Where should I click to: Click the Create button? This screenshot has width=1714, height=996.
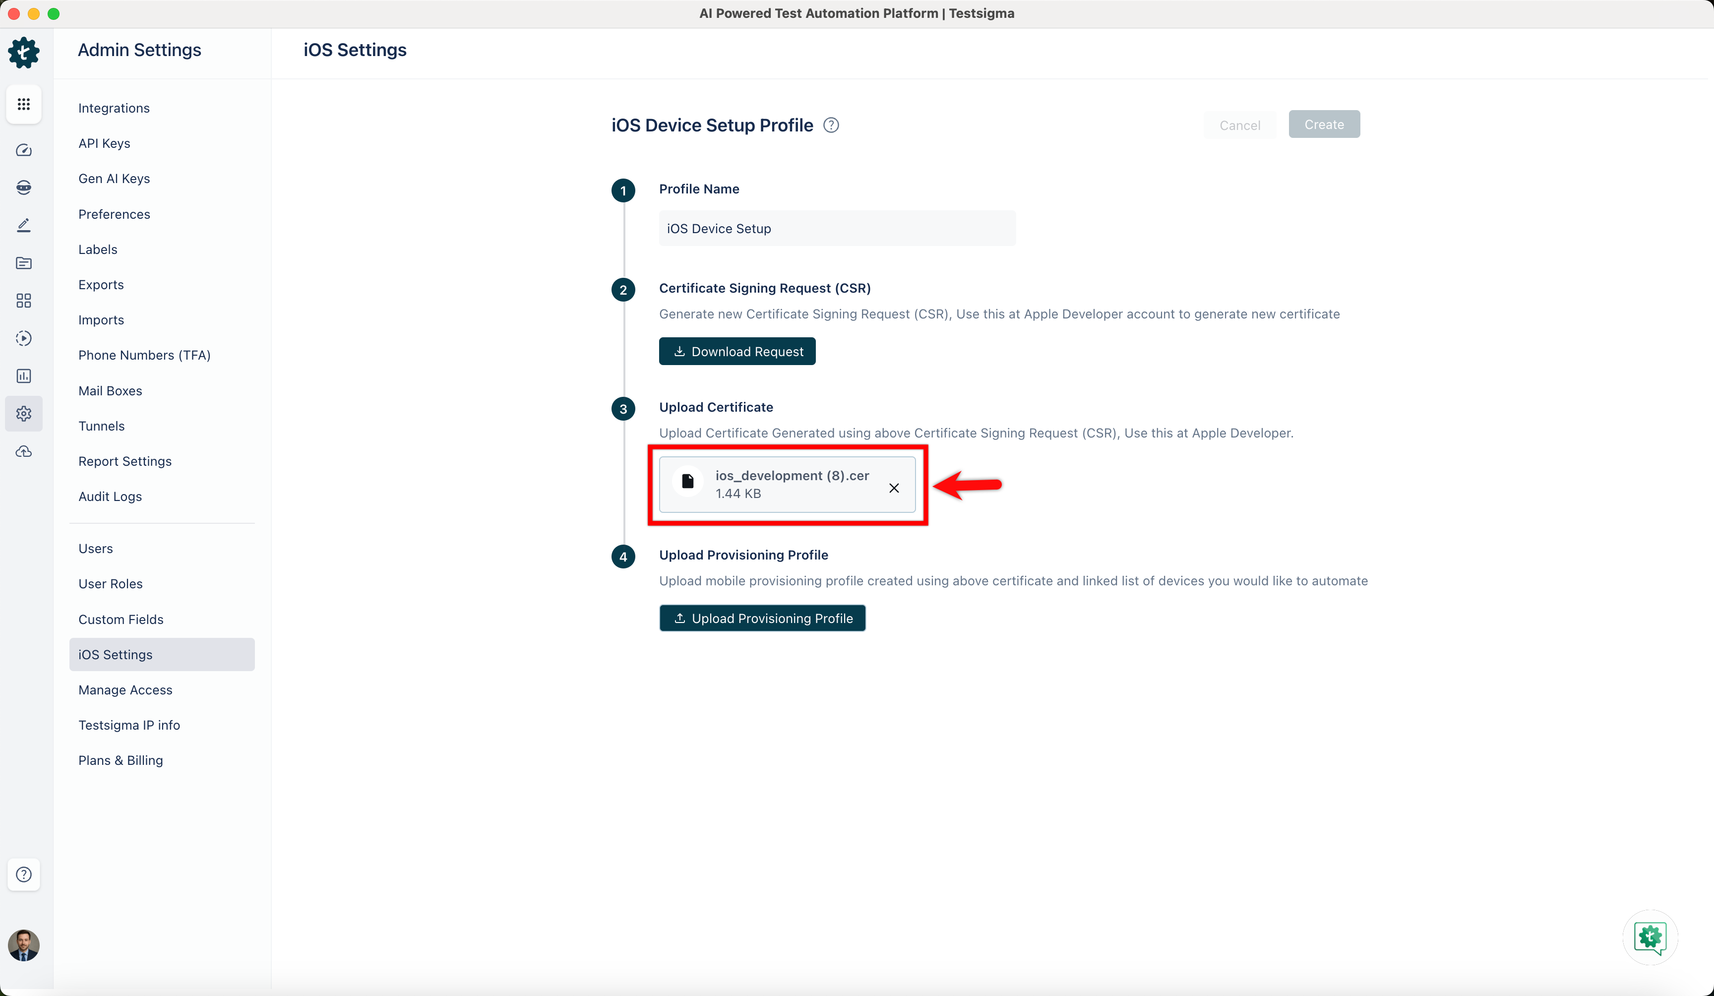coord(1324,124)
